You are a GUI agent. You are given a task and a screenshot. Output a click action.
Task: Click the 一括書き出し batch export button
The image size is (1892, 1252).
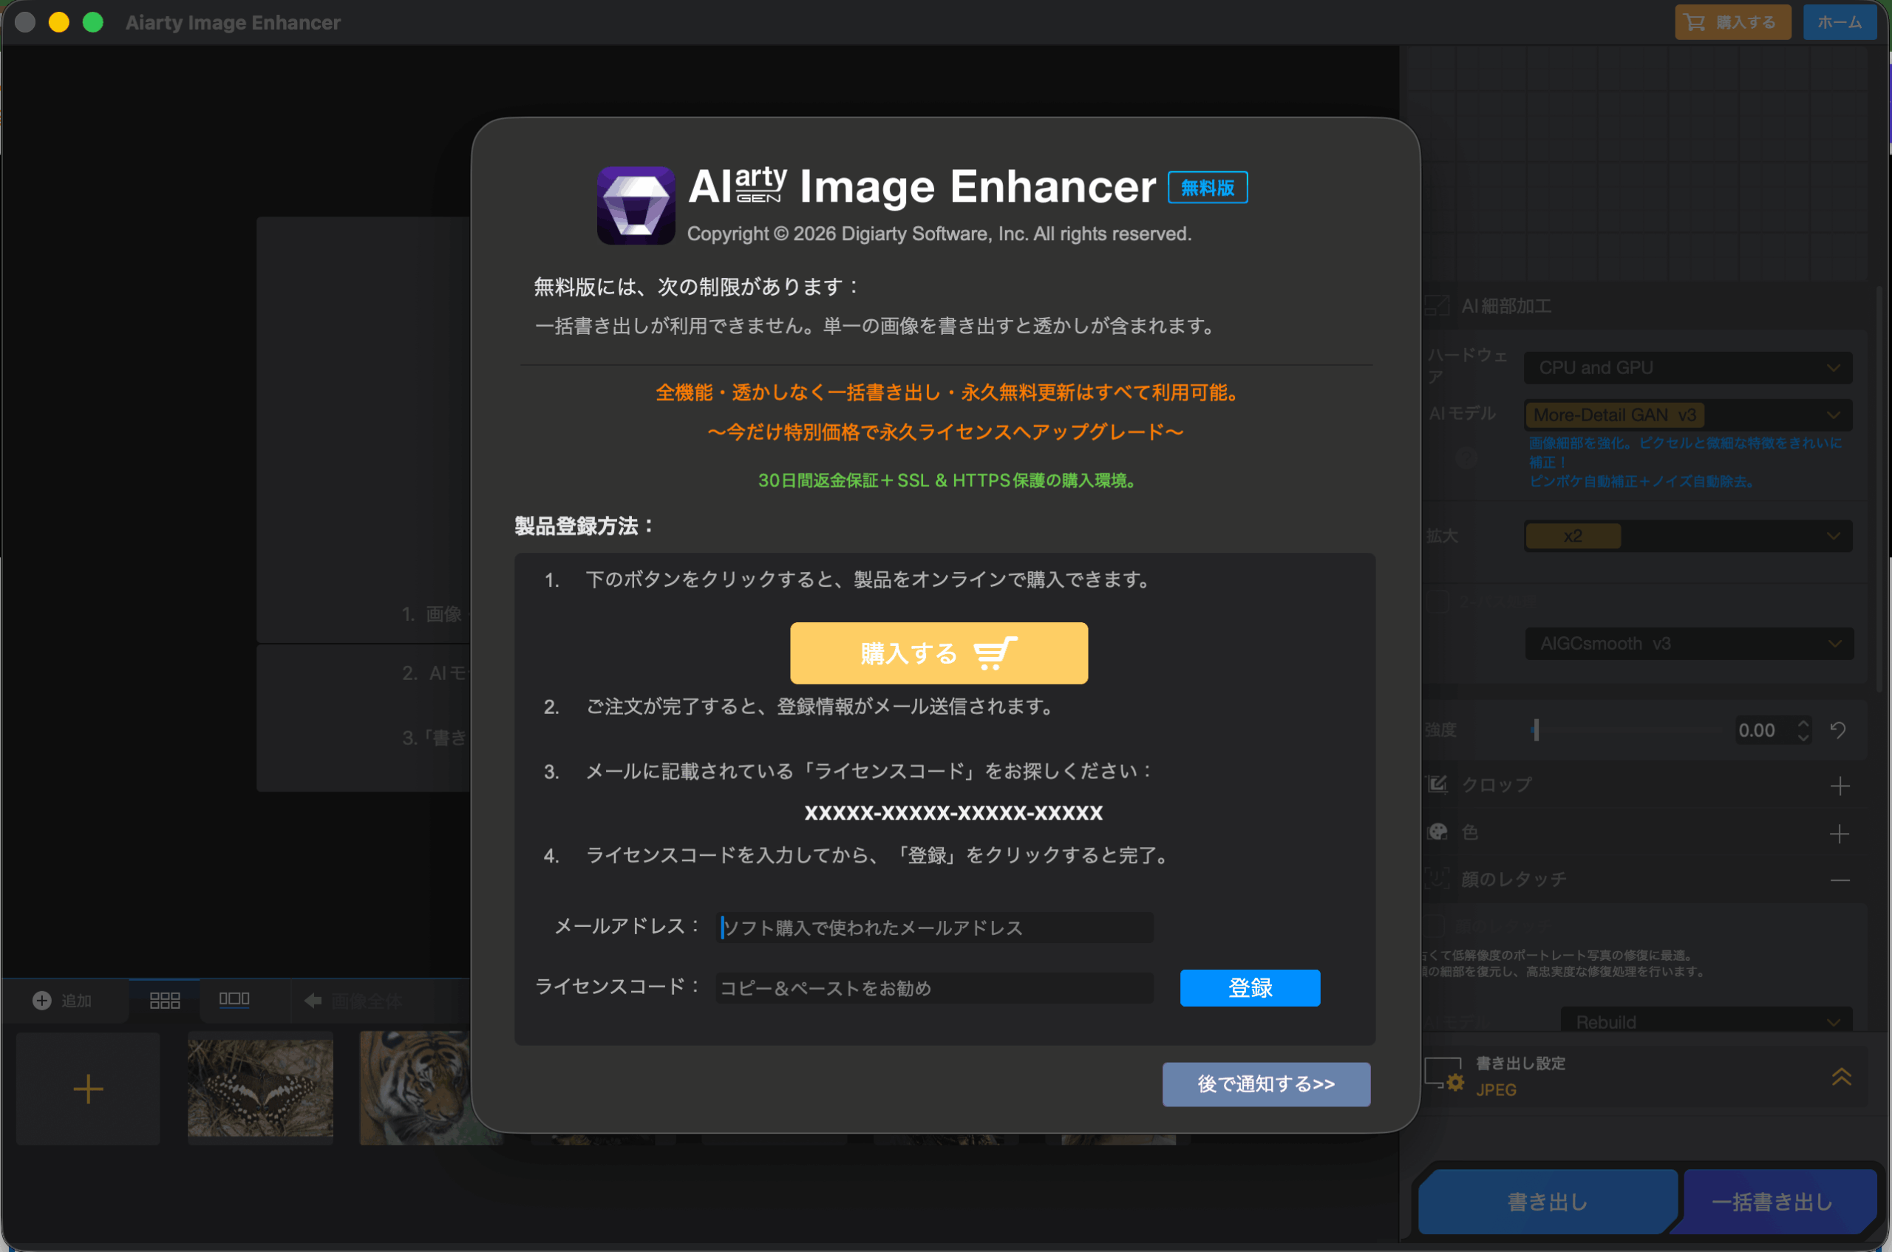tap(1772, 1202)
